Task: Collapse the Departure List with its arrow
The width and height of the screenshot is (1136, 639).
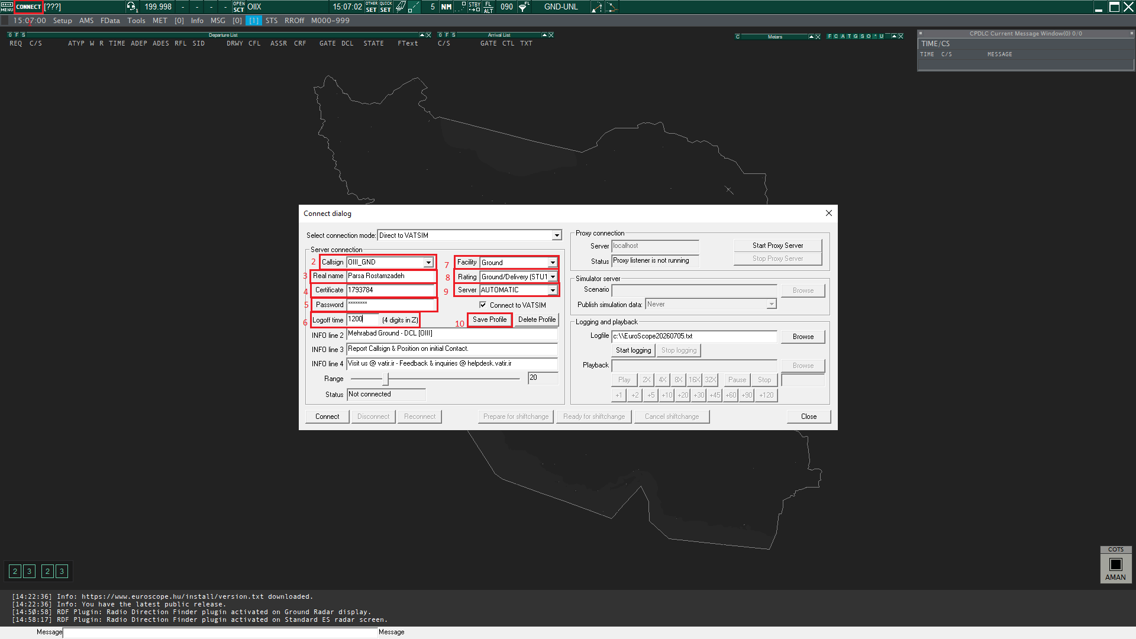Action: pos(422,35)
